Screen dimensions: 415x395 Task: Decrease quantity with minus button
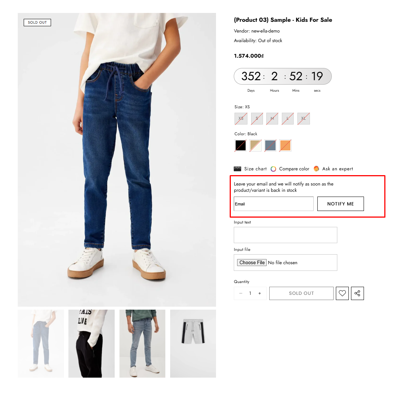pos(241,293)
